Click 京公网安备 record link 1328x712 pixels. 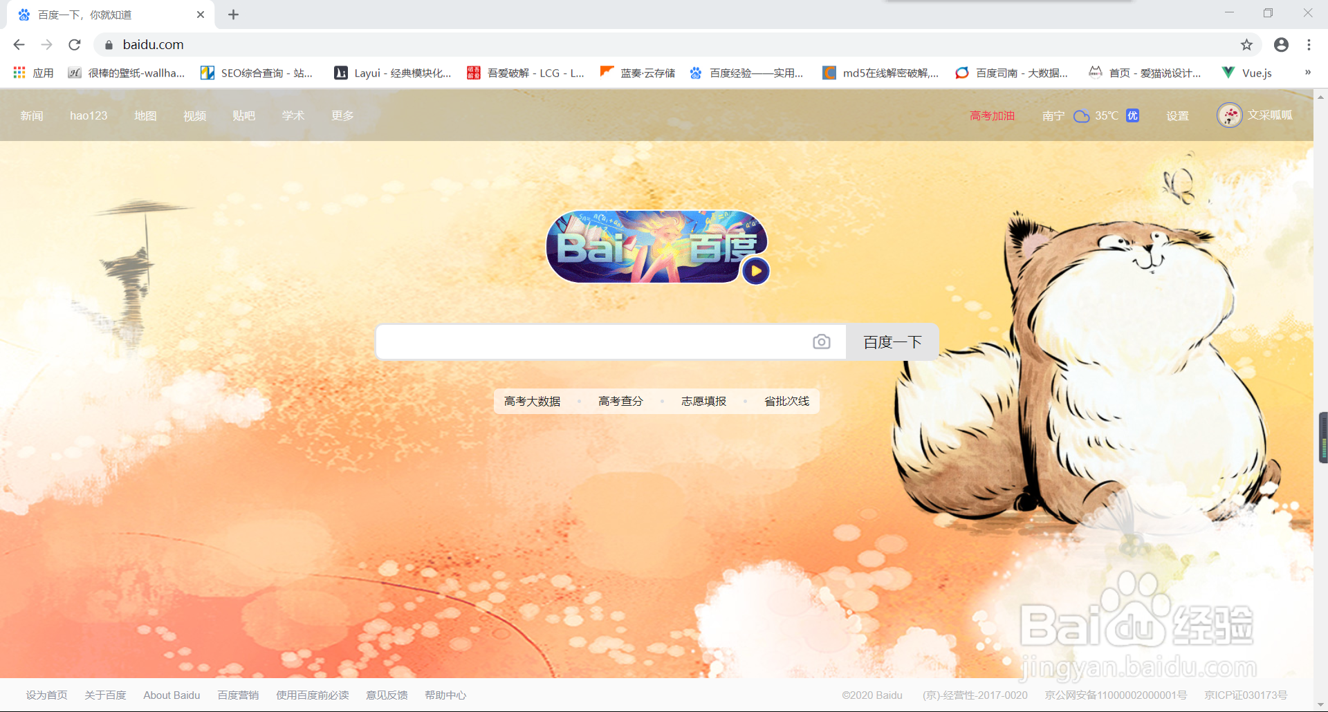(x=1116, y=695)
